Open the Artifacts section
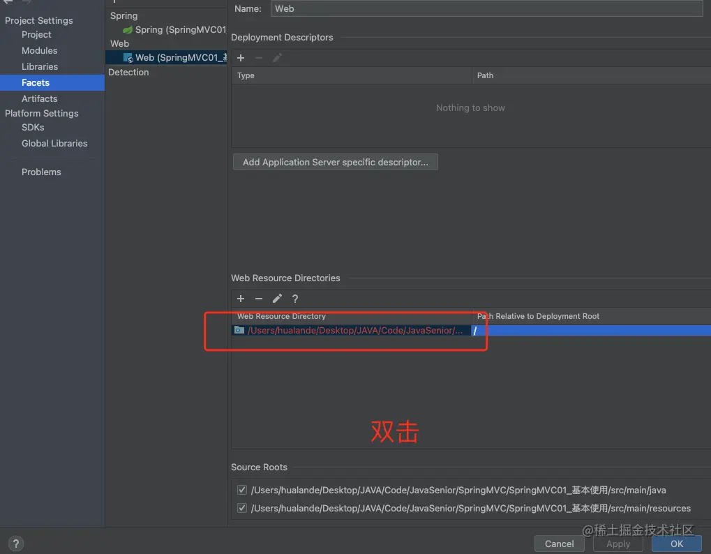The height and width of the screenshot is (554, 711). point(40,99)
